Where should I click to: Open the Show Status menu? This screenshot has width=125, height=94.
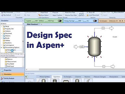coord(44,15)
